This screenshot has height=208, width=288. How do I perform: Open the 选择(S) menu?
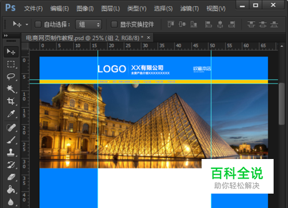click(x=164, y=9)
